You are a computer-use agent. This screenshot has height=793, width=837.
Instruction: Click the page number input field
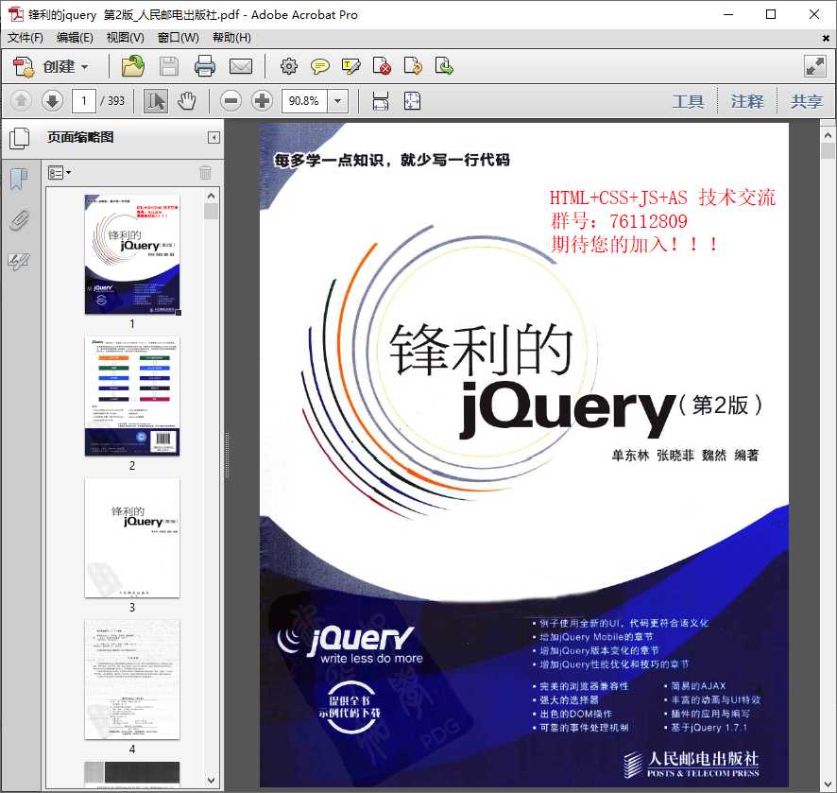(x=84, y=101)
